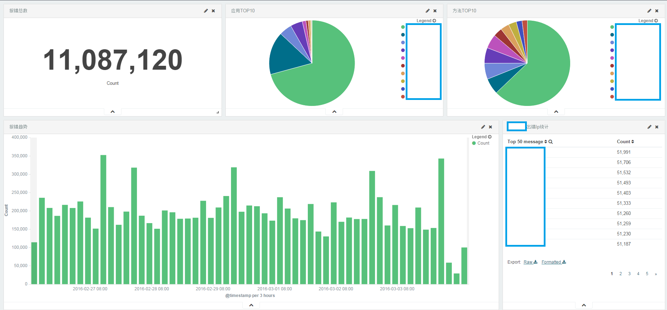The height and width of the screenshot is (310, 667).
Task: Toggle legend on 方法TOP10 pie chart
Action: (x=648, y=21)
